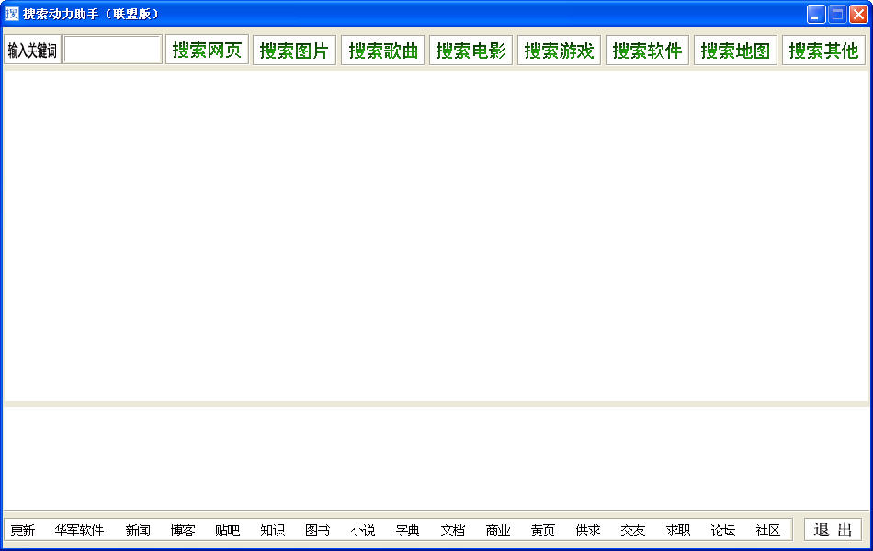Open the 商业 category

click(x=498, y=531)
